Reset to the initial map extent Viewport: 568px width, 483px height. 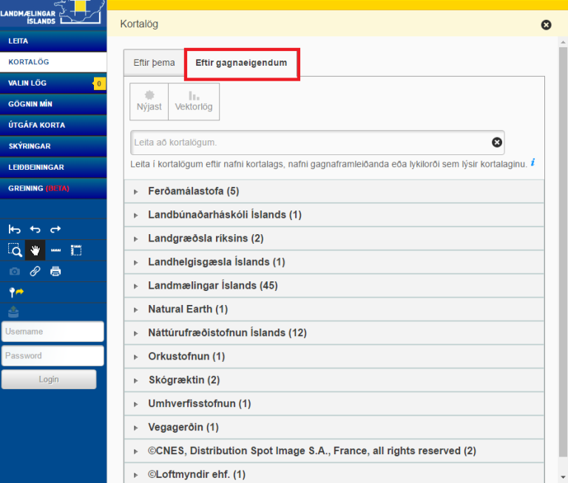(x=15, y=230)
